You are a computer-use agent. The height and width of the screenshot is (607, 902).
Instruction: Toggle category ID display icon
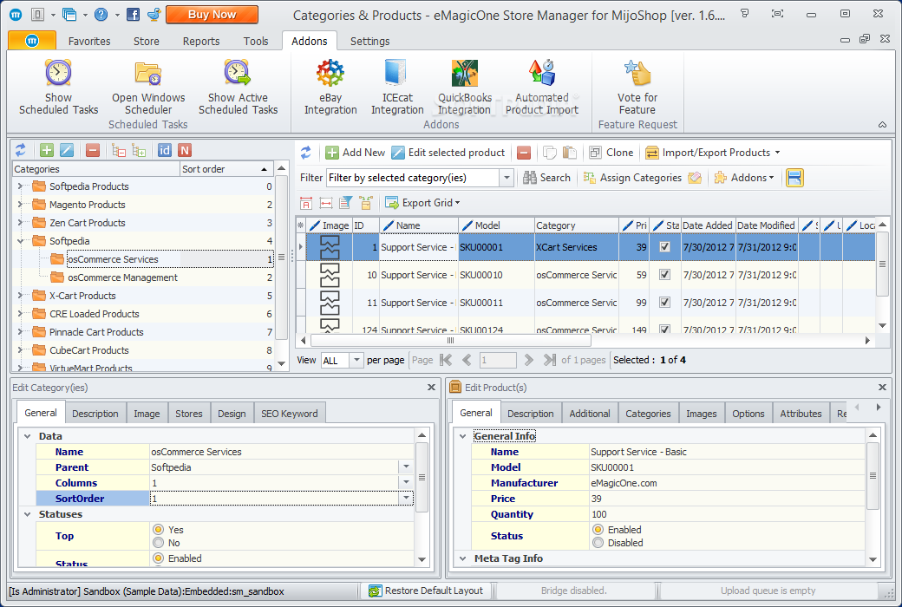pos(165,150)
